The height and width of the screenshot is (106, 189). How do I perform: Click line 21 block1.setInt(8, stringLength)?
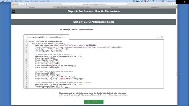[48, 62]
